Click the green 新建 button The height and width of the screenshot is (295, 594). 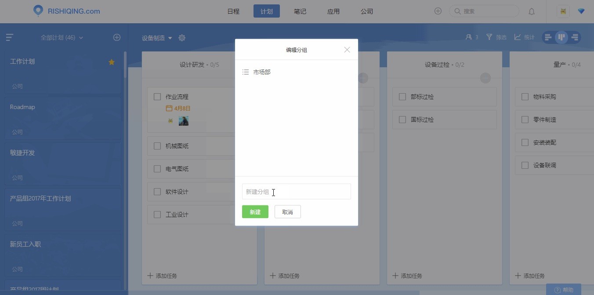[x=255, y=212]
